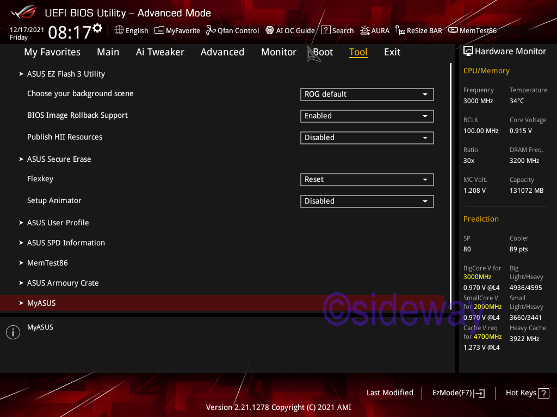557x417 pixels.
Task: Select the Tool tab
Action: (358, 52)
